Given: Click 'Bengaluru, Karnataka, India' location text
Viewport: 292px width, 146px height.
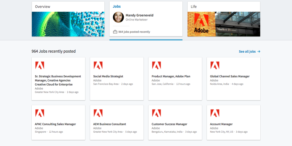Looking at the screenshot, I should coord(167,132).
